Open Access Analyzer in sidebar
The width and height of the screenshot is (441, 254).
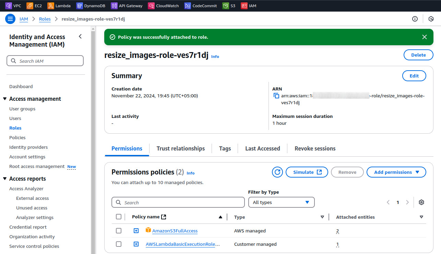point(26,189)
